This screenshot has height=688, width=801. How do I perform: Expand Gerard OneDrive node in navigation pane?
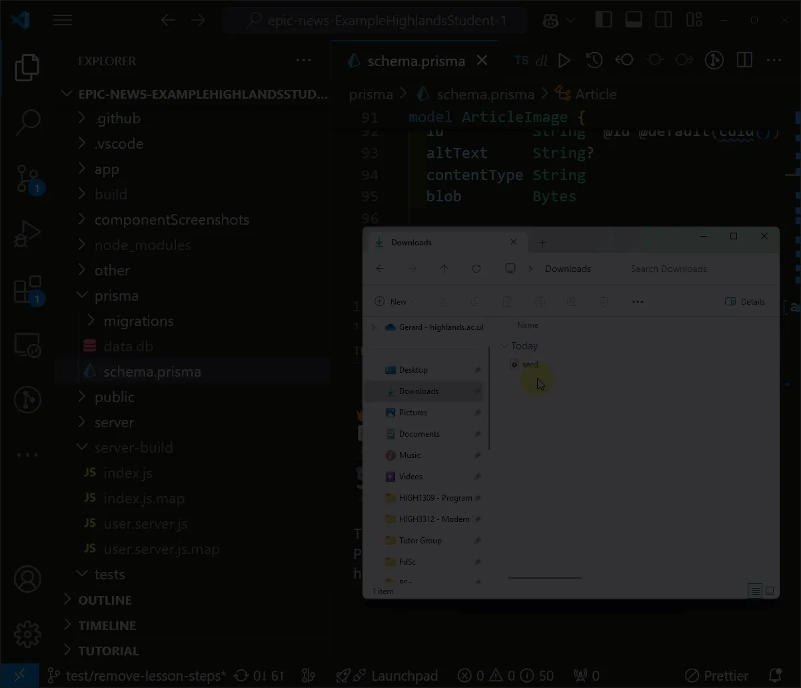373,327
